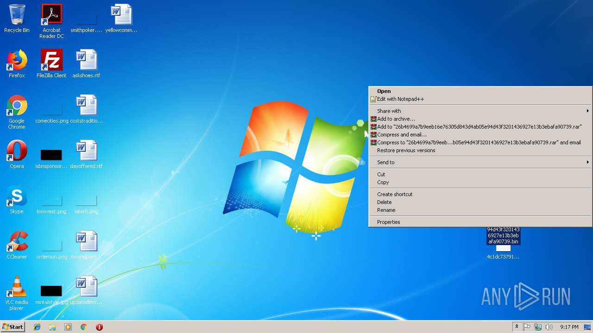Viewport: 593px width, 333px height.
Task: Open Properties from context menu
Action: (480, 222)
